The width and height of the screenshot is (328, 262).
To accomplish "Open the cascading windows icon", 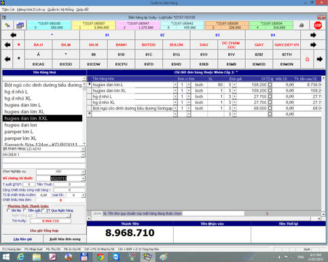I will click(20, 25).
